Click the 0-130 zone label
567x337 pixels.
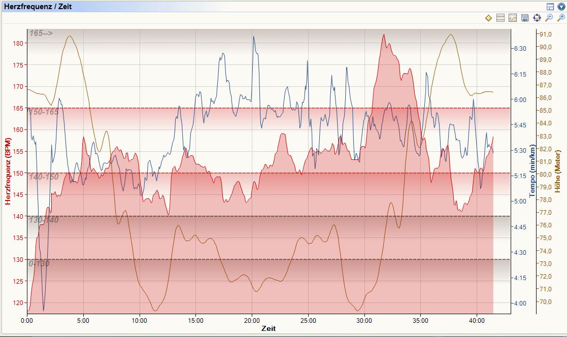[x=39, y=263]
